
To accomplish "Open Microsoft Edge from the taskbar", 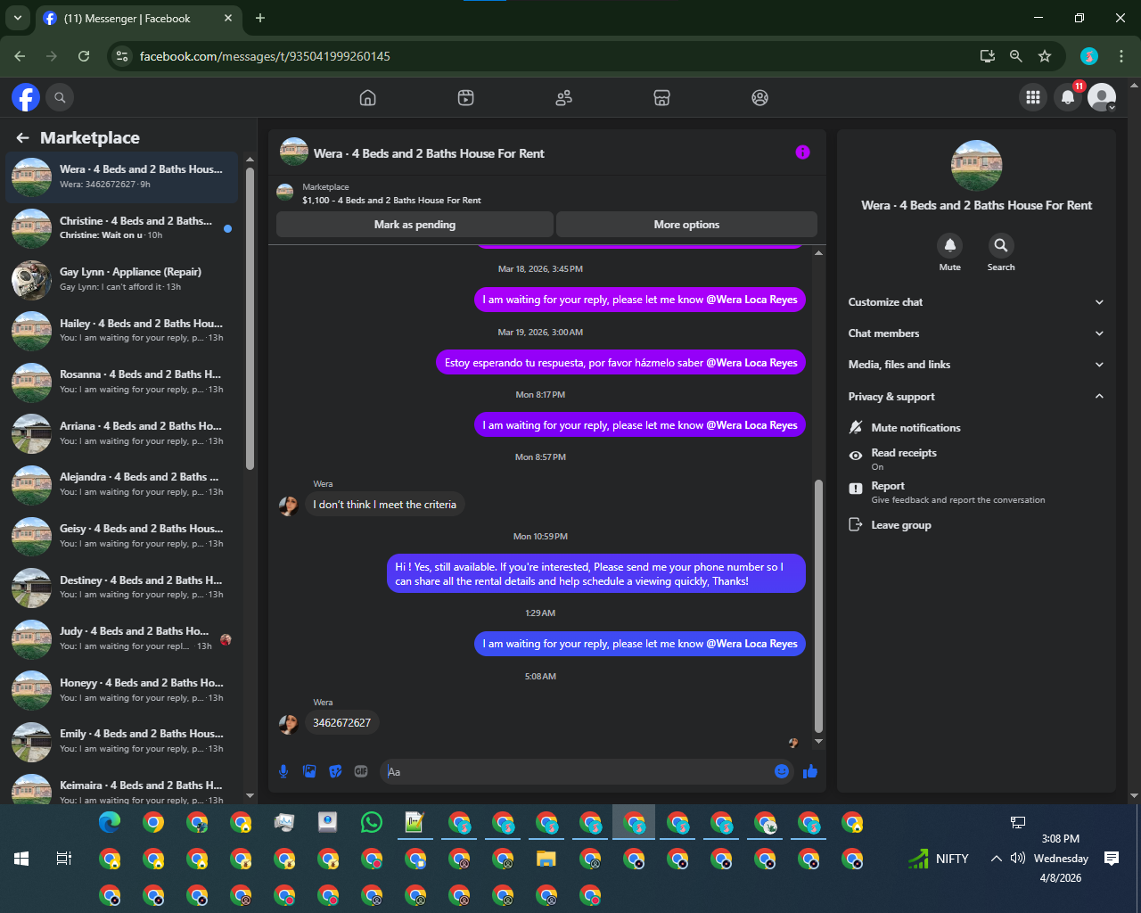I will [110, 822].
